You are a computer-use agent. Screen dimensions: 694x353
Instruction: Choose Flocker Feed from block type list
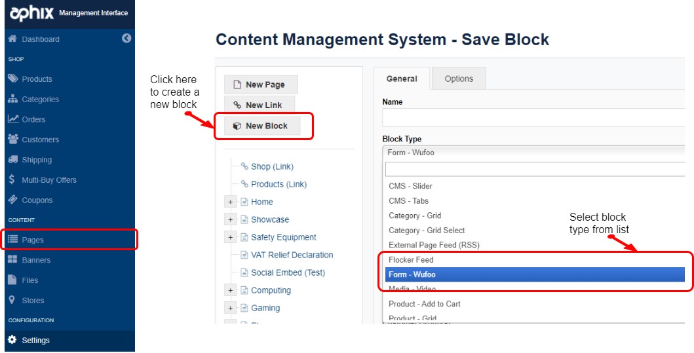(411, 260)
